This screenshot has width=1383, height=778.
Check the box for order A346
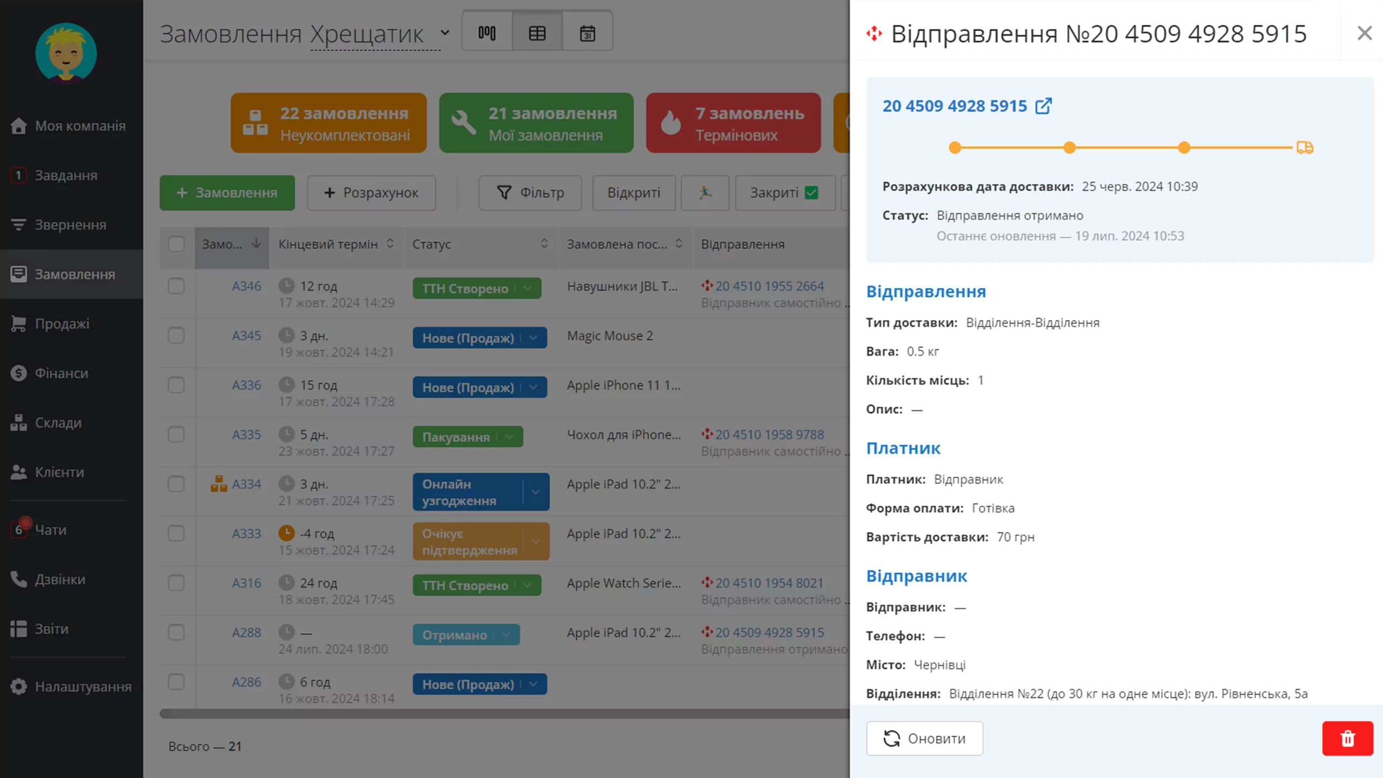click(x=176, y=286)
